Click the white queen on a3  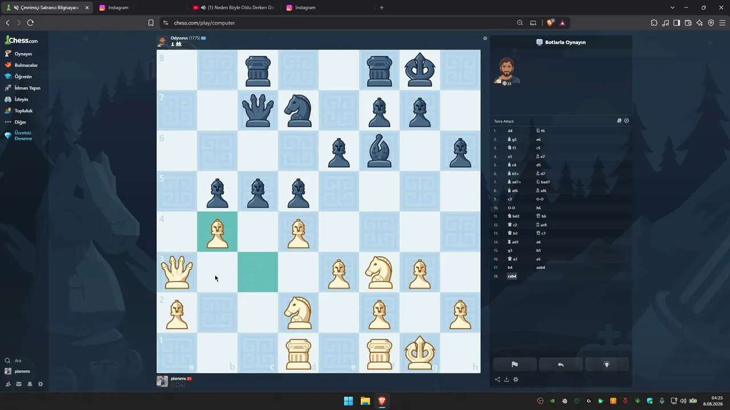coord(177,272)
